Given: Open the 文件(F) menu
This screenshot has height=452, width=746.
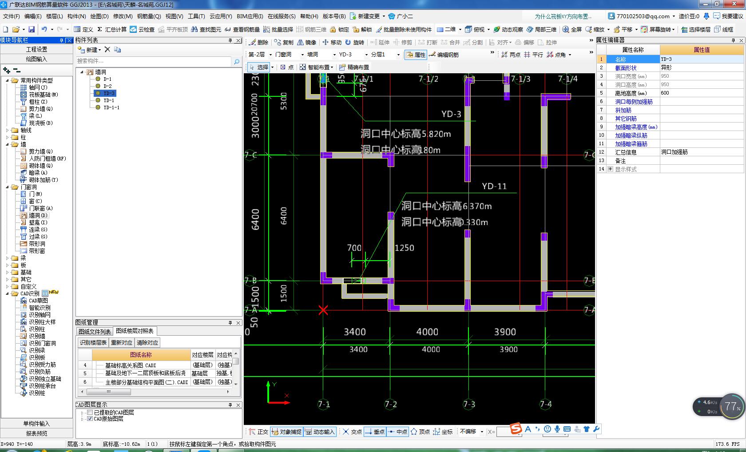Looking at the screenshot, I should (x=11, y=16).
